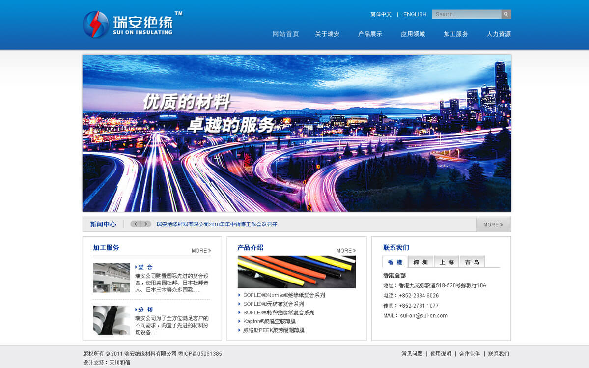Open the 复合 service thumbnail image

[x=112, y=278]
